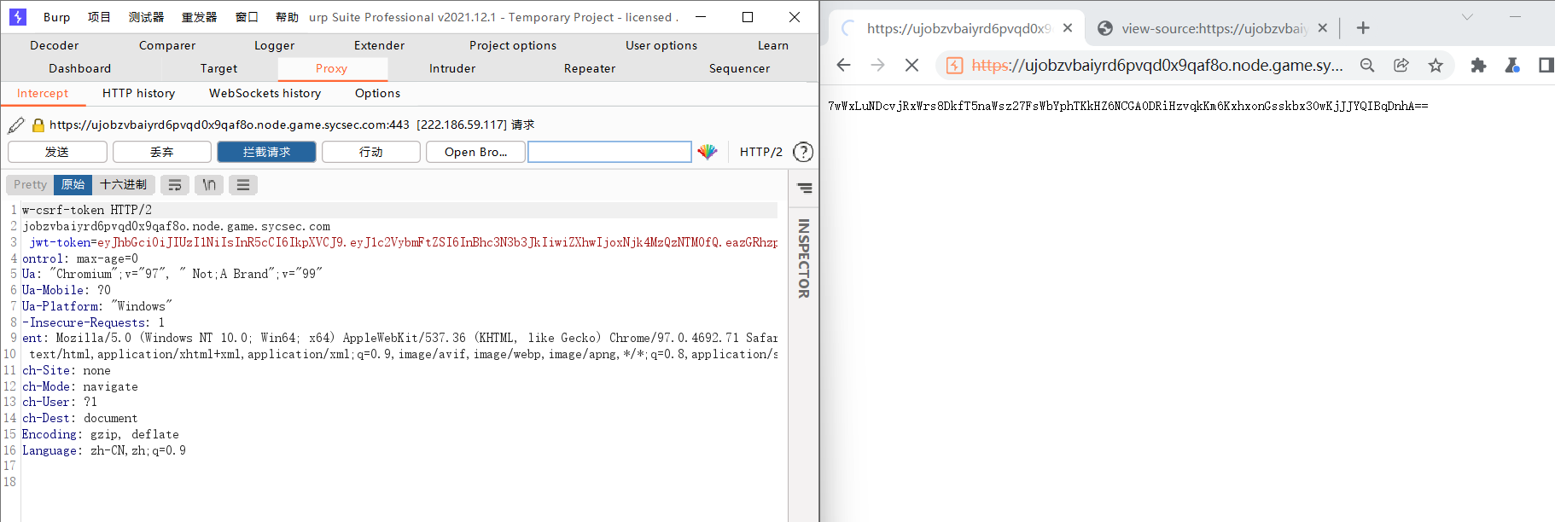Open the 项目 menu

click(99, 17)
